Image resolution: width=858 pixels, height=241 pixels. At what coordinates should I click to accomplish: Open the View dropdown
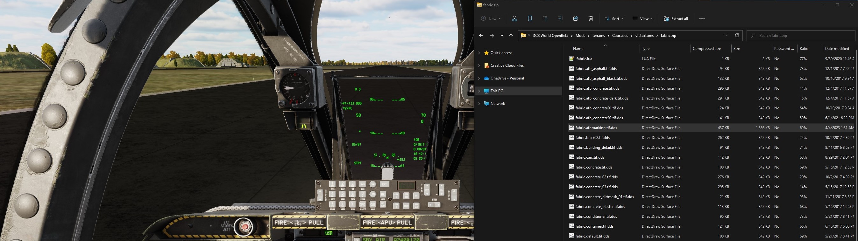(x=642, y=19)
